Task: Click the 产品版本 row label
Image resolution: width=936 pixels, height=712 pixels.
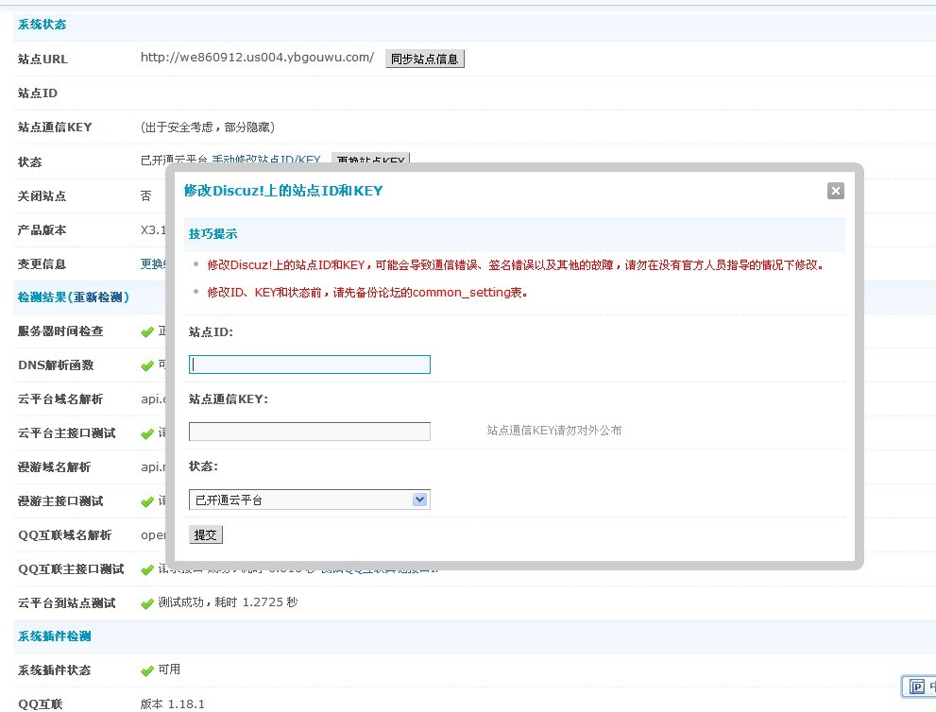Action: (42, 229)
